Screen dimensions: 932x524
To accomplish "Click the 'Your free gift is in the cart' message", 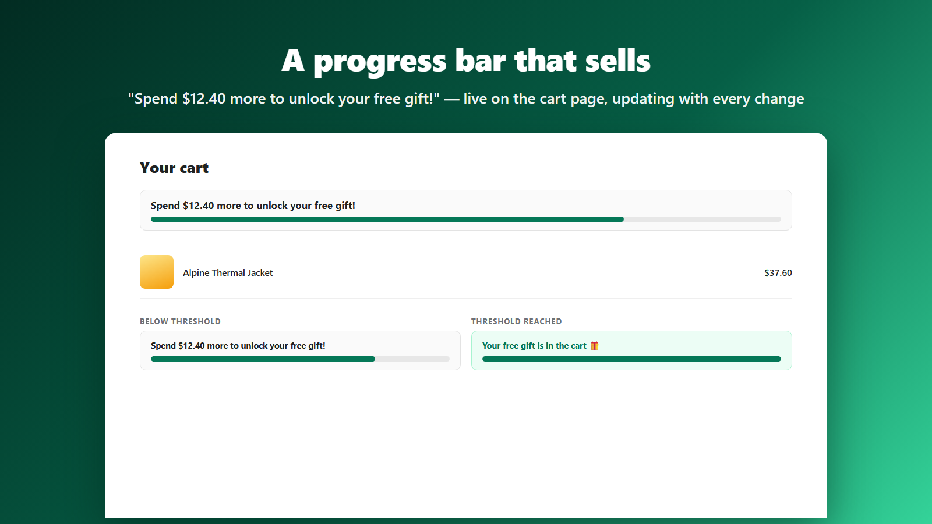I will click(x=534, y=346).
